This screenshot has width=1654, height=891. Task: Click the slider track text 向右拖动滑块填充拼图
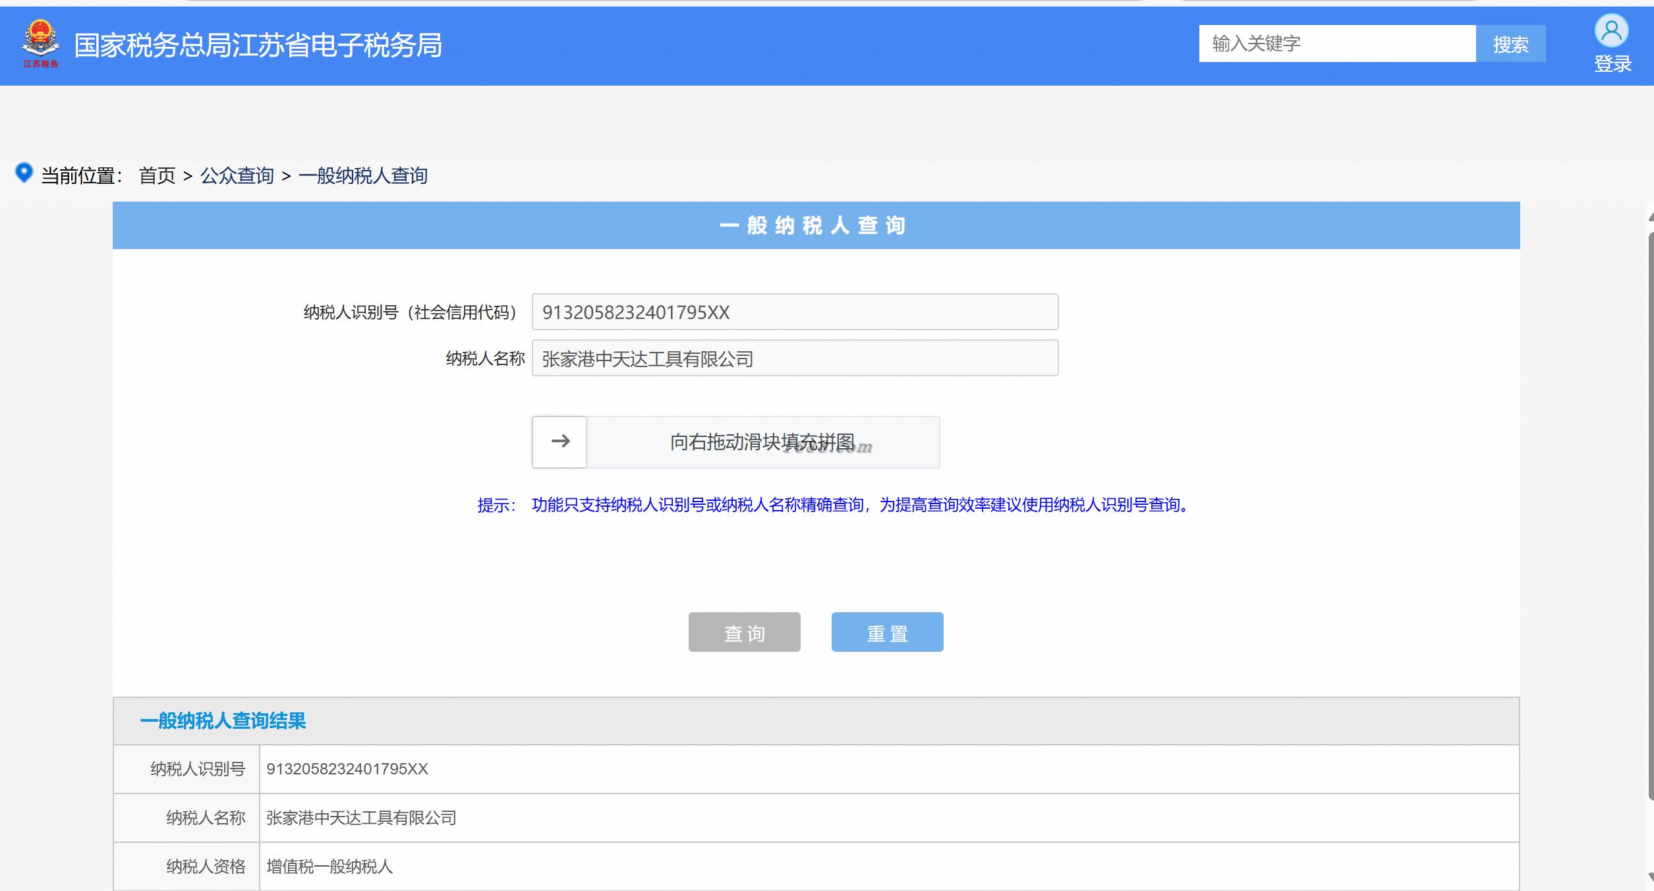click(x=762, y=442)
